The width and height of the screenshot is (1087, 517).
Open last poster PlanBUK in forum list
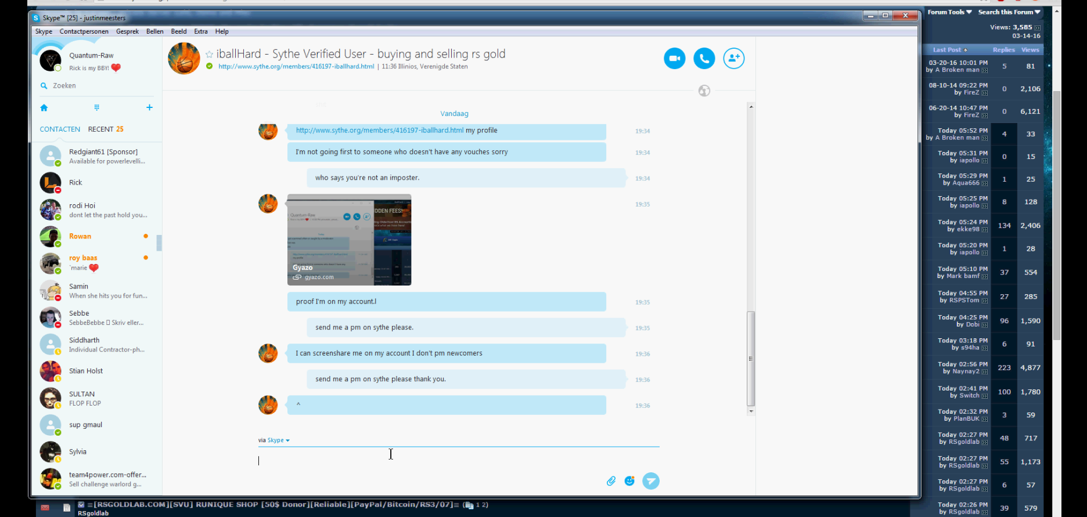click(x=966, y=419)
